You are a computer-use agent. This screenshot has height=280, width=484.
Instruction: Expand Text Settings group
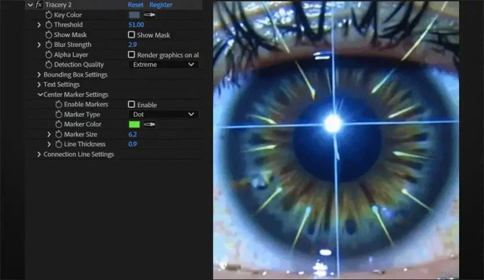[39, 84]
